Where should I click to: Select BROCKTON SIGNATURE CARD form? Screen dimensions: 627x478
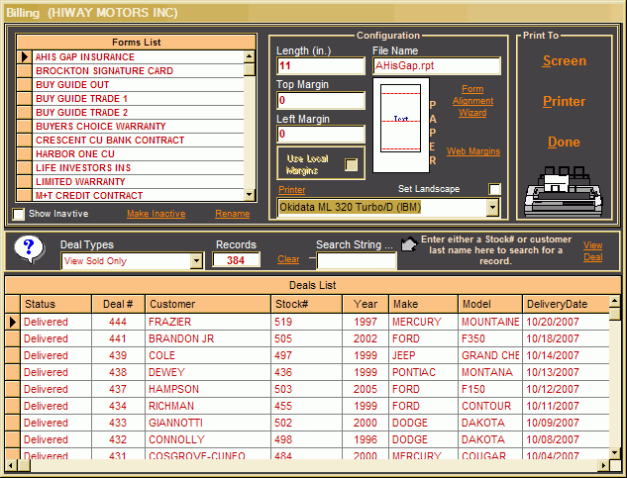tap(138, 71)
